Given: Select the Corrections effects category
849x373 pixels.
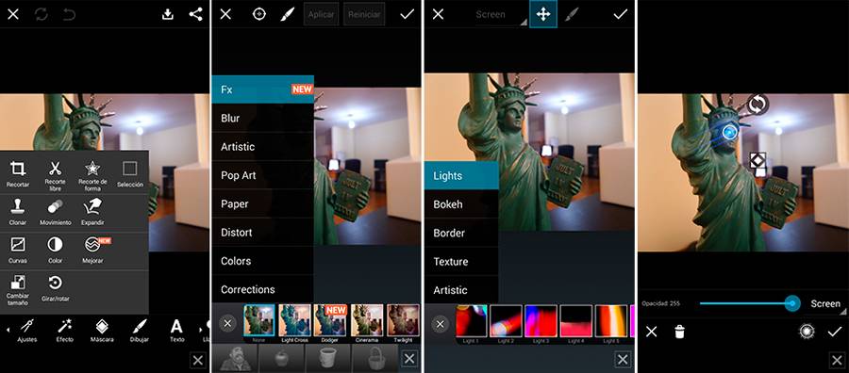Looking at the screenshot, I should [x=262, y=289].
